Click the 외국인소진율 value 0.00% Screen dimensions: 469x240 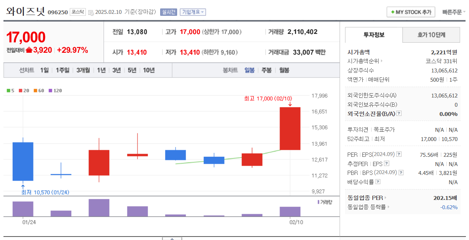(x=449, y=114)
